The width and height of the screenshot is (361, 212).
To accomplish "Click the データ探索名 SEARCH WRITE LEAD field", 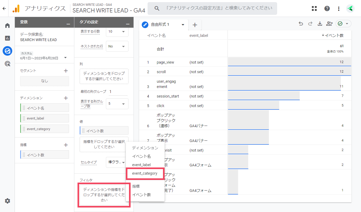I will coord(38,40).
